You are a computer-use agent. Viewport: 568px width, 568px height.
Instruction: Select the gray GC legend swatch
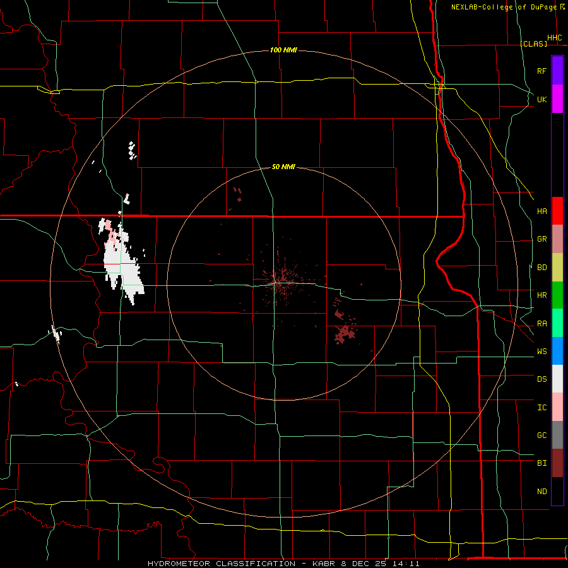[x=557, y=435]
